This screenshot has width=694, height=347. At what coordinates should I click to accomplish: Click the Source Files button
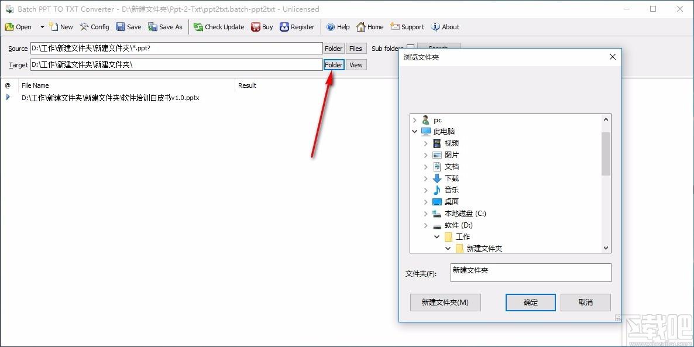click(x=356, y=48)
